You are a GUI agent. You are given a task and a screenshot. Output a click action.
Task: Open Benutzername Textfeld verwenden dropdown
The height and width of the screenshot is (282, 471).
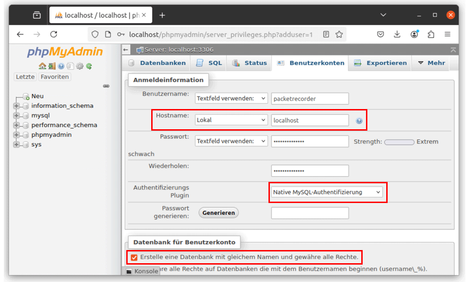[x=231, y=98]
